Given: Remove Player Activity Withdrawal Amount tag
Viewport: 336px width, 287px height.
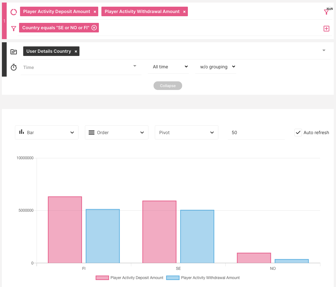Looking at the screenshot, I should [x=184, y=12].
